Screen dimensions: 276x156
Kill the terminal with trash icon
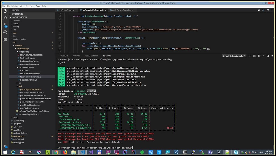[259, 56]
